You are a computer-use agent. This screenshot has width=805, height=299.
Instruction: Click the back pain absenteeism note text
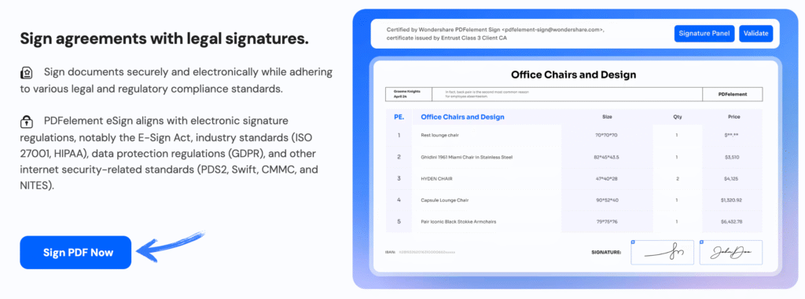tap(487, 94)
